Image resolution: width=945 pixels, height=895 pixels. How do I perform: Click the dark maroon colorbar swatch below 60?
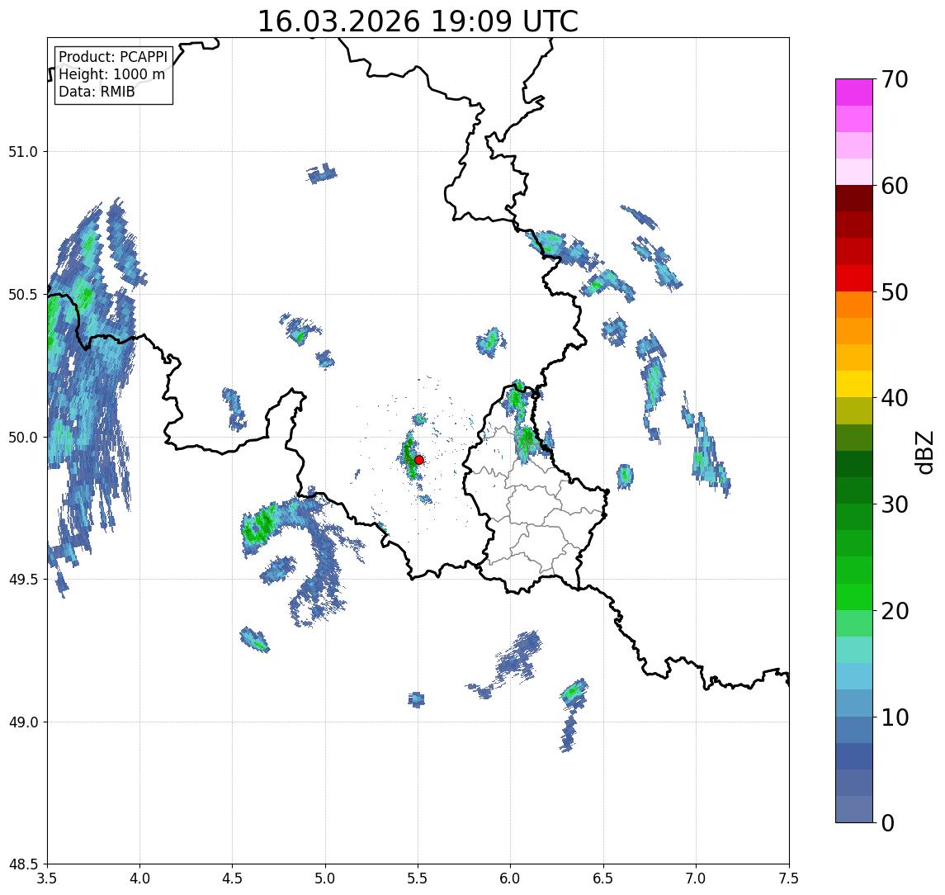(854, 198)
